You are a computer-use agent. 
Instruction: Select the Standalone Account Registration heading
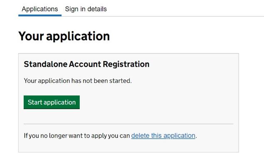point(86,64)
